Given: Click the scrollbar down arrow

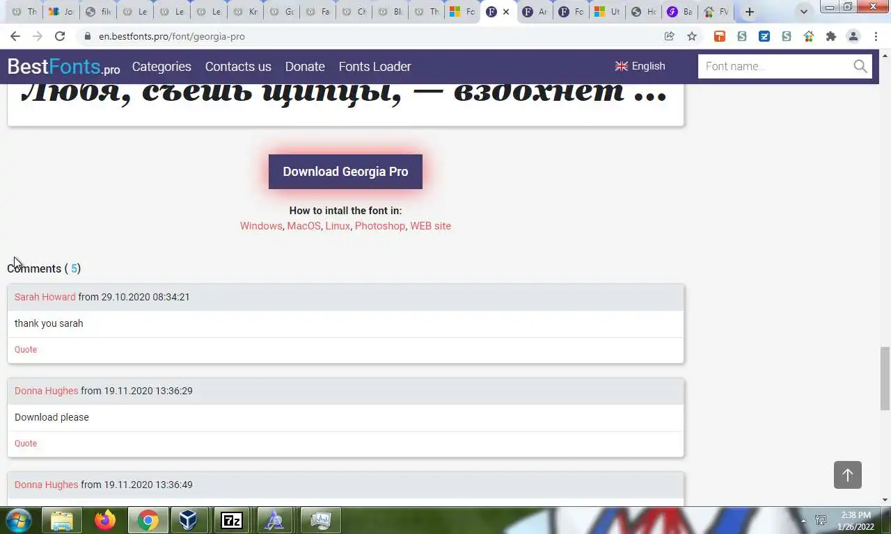Looking at the screenshot, I should coord(885,499).
